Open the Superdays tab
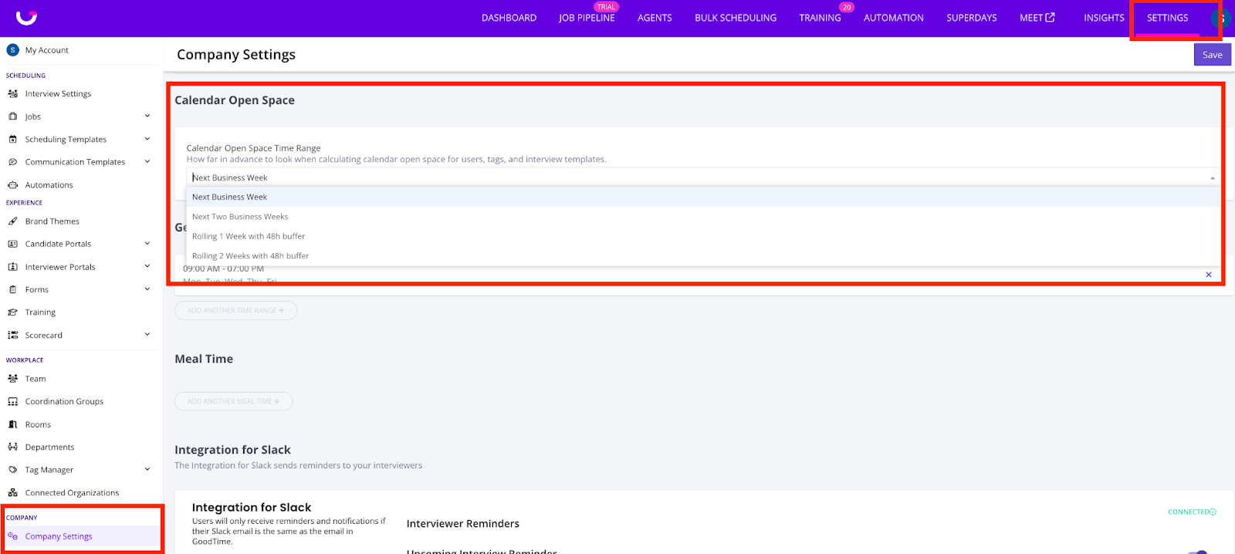This screenshot has height=554, width=1235. point(972,18)
